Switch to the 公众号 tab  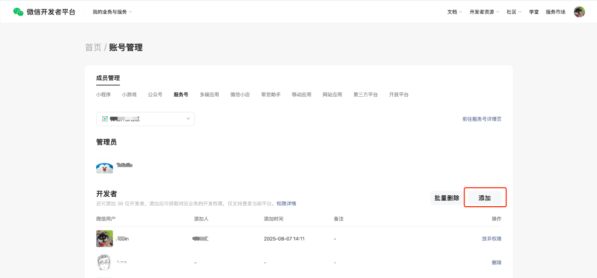[x=155, y=94]
